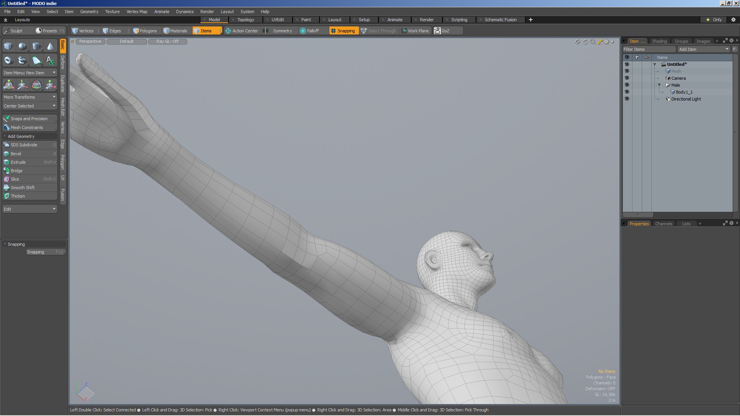Collapse the Male group in the item list
Image resolution: width=740 pixels, height=416 pixels.
(x=659, y=85)
